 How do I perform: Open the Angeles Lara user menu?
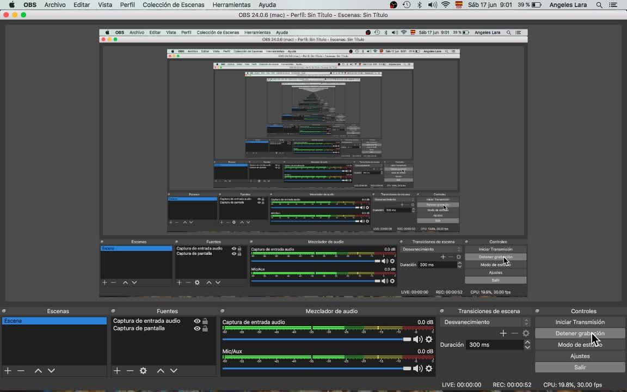[x=568, y=5]
